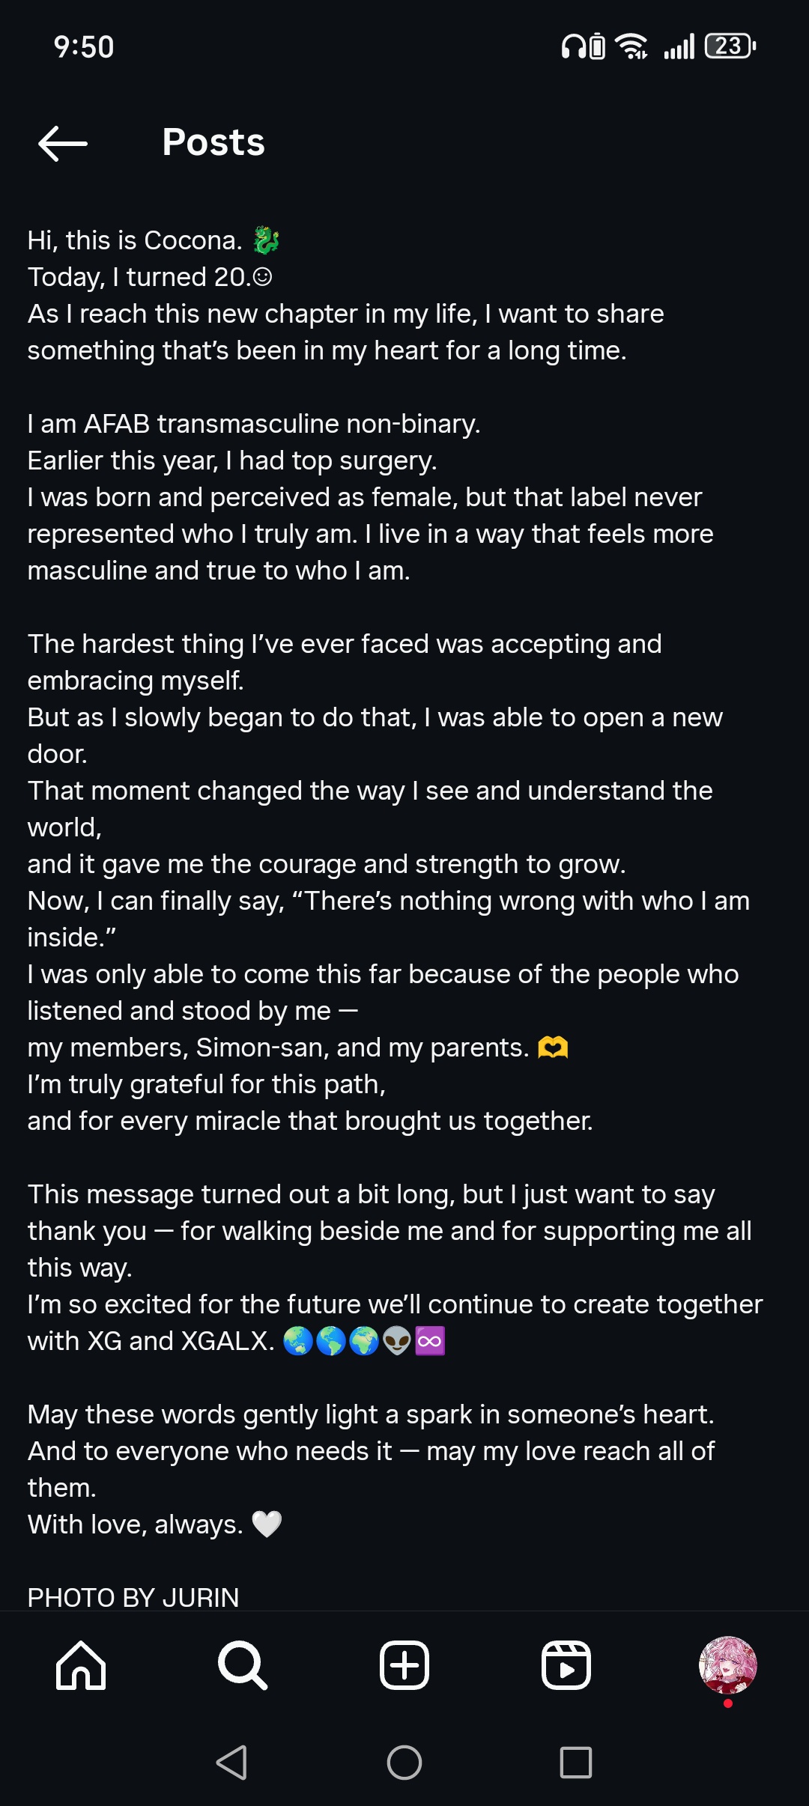Tap the Posts header title
Screen dimensions: 809x1806
[213, 142]
